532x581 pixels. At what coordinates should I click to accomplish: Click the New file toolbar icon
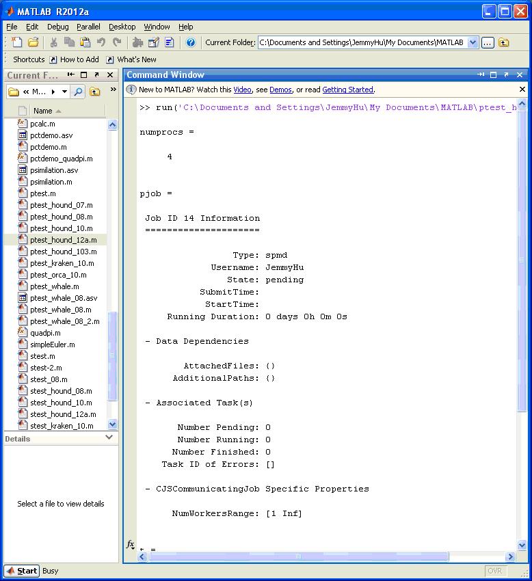click(16, 42)
